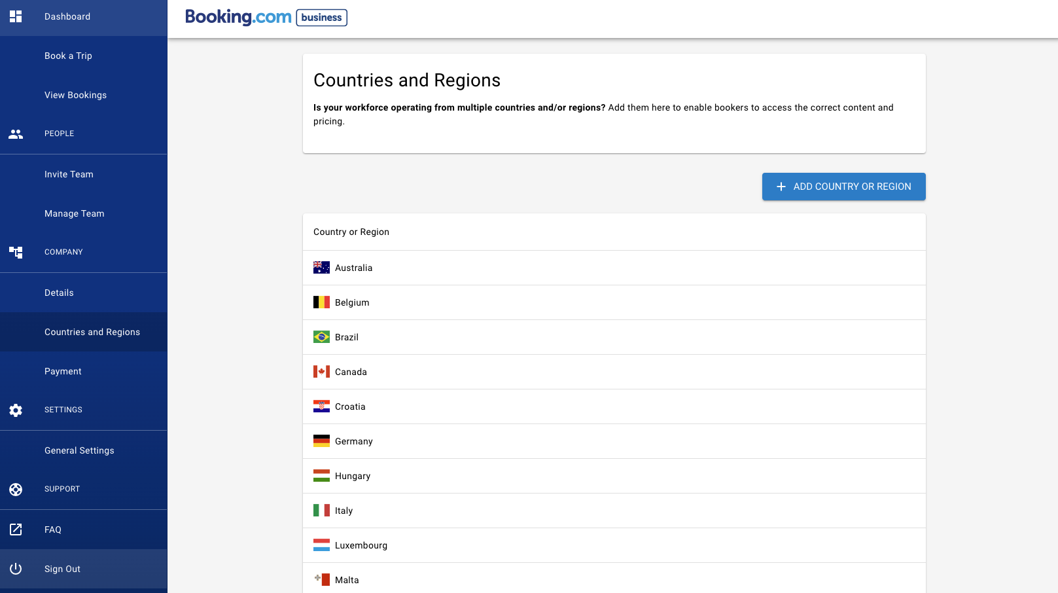Image resolution: width=1058 pixels, height=593 pixels.
Task: Select the Germany flag icon
Action: tap(321, 440)
